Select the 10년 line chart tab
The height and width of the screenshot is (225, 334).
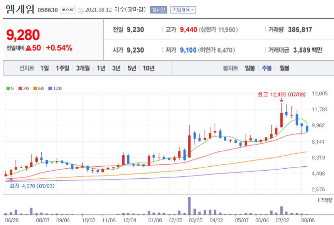149,68
